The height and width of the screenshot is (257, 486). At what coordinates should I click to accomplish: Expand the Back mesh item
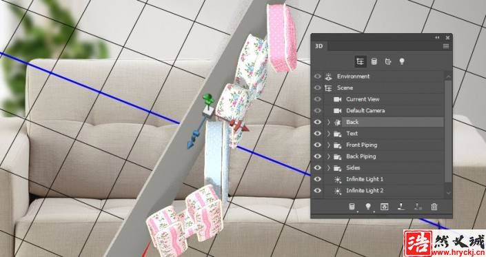[329, 122]
